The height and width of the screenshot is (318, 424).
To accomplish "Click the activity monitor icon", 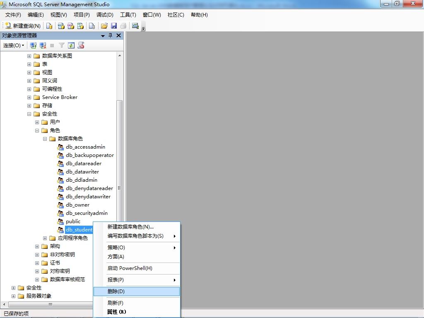I will point(135,26).
